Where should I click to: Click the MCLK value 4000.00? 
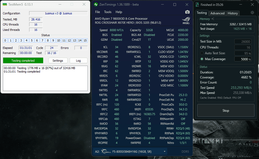(183, 30)
